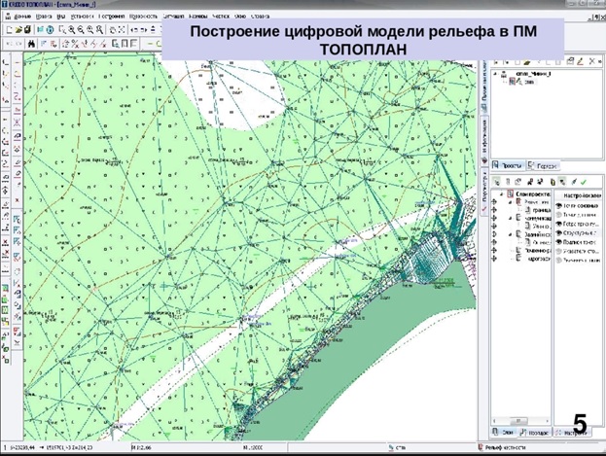Click the Save diskette toolbar icon
606x456 pixels.
click(27, 30)
